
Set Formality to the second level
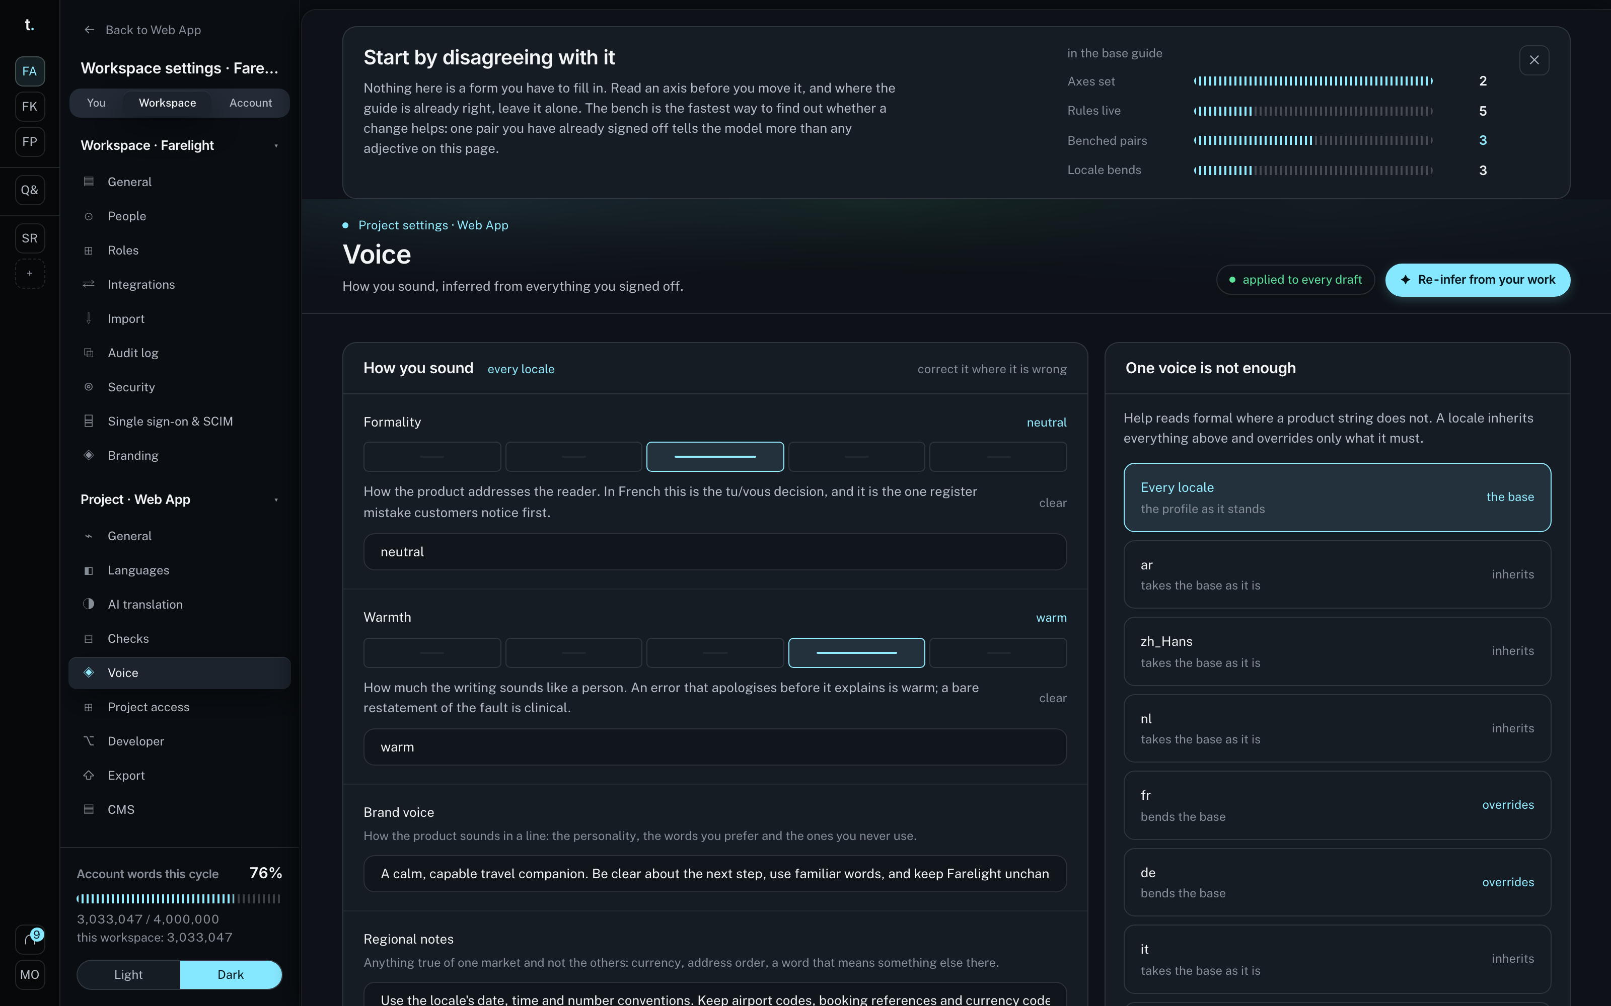click(573, 456)
